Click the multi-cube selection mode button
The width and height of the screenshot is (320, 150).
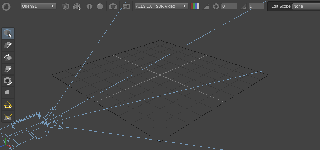pos(77,6)
